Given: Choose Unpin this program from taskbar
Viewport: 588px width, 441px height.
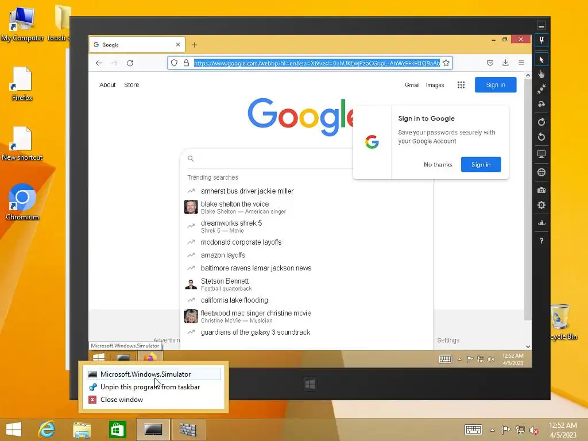Looking at the screenshot, I should point(154,387).
